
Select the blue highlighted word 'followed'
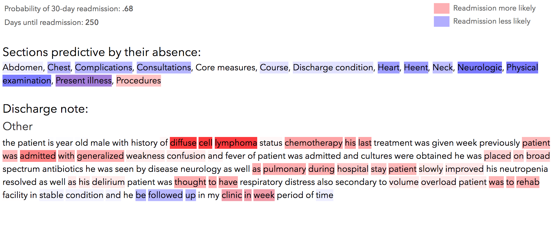pos(165,195)
